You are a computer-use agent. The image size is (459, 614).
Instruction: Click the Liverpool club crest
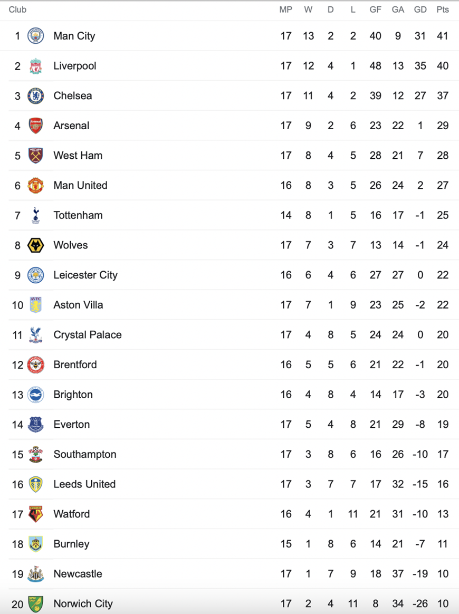point(36,66)
